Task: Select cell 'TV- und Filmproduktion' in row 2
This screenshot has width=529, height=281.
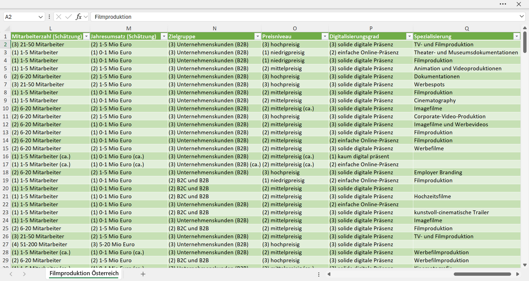Action: pyautogui.click(x=467, y=44)
